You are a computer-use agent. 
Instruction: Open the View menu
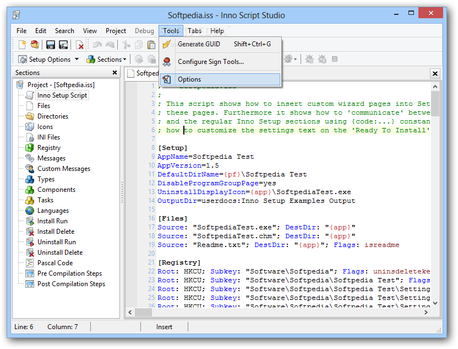pos(90,31)
